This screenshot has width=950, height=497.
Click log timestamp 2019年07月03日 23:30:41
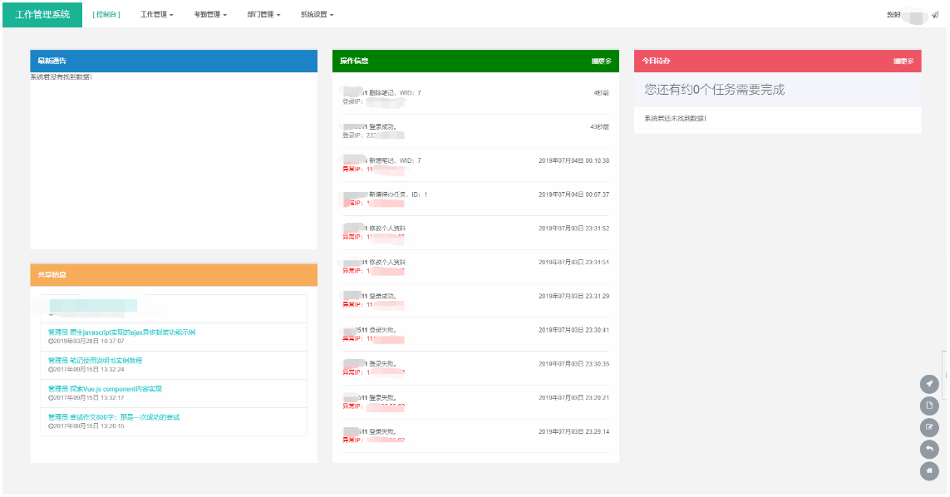pyautogui.click(x=573, y=330)
